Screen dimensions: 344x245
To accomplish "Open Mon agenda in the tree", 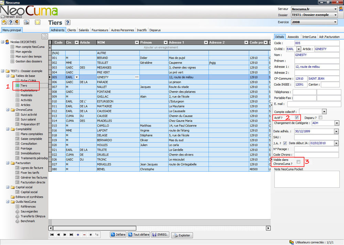I will (x=23, y=52).
